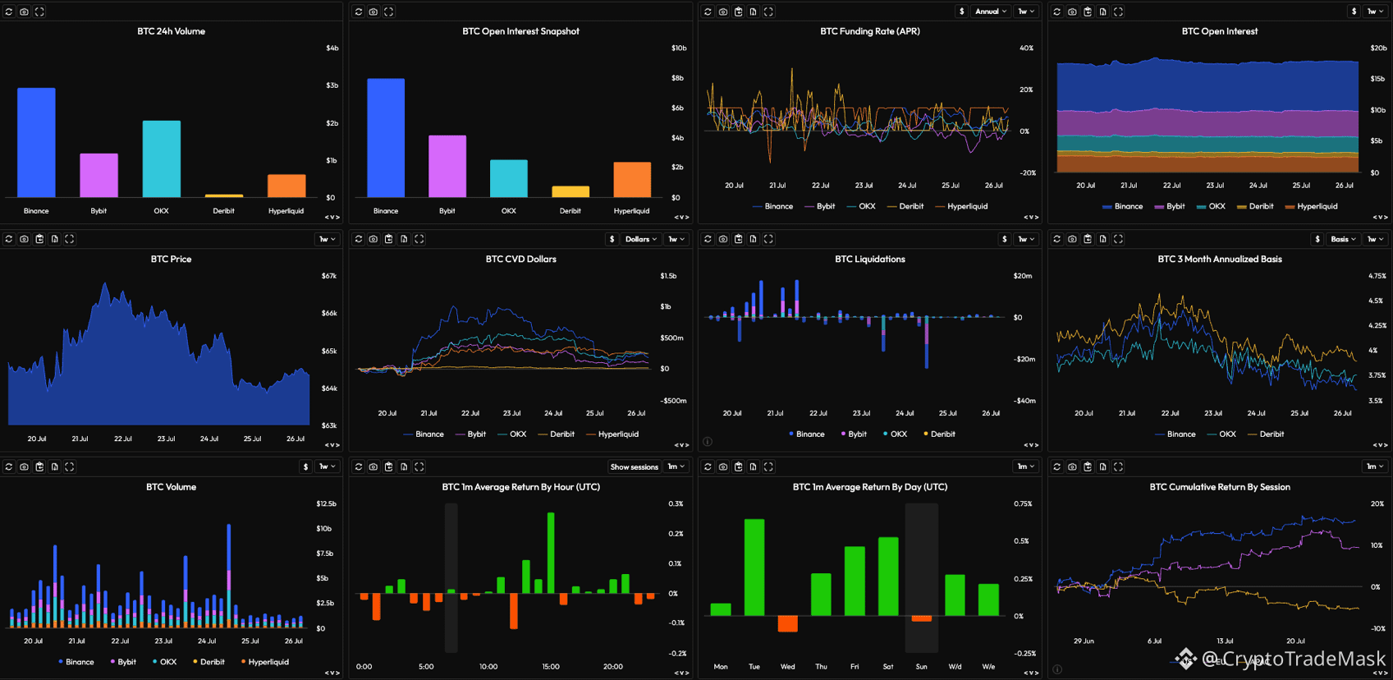This screenshot has height=680, width=1393.
Task: Toggle Hyperliquid in BTC Volume legend
Action: pyautogui.click(x=265, y=662)
